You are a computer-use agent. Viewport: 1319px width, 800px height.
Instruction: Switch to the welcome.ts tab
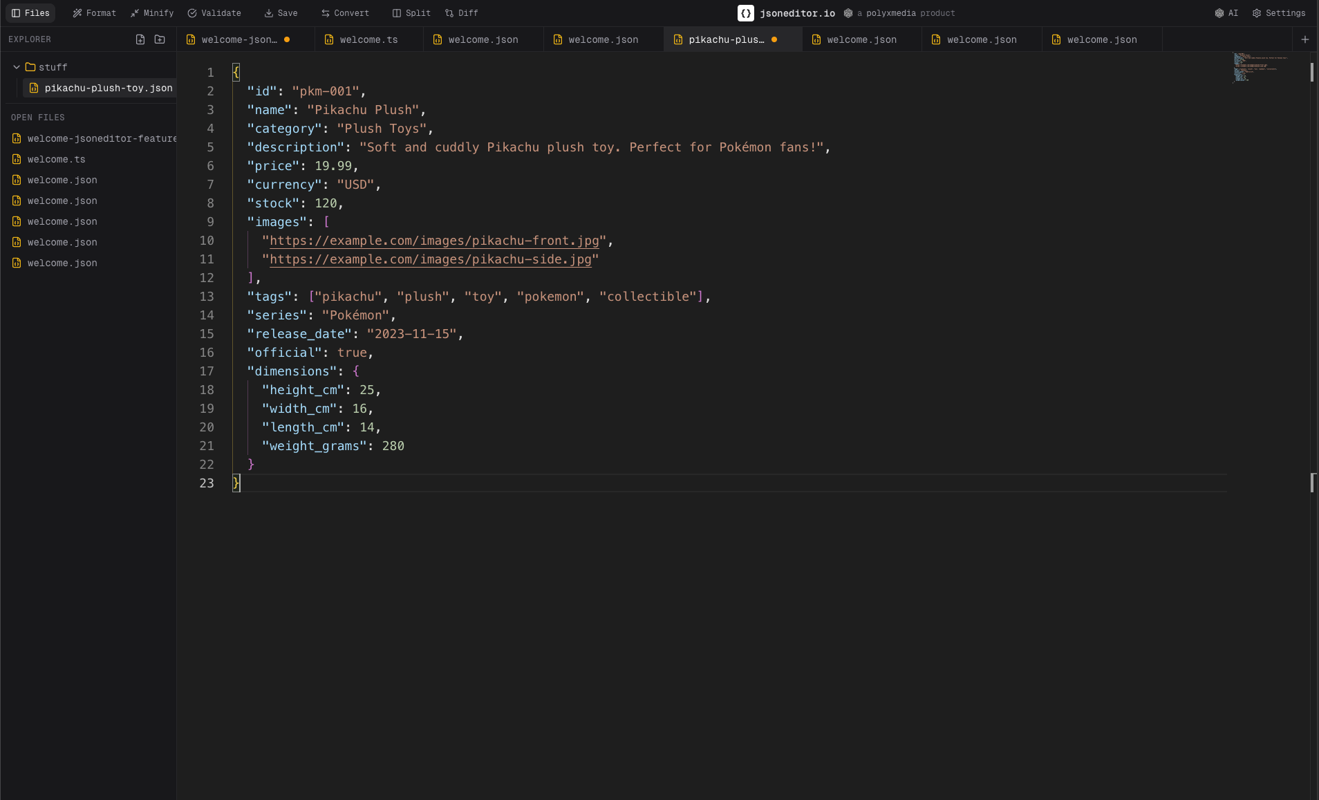[x=367, y=39]
